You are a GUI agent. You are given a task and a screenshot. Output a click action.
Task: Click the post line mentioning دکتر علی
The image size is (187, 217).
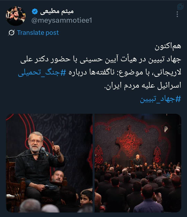101,60
